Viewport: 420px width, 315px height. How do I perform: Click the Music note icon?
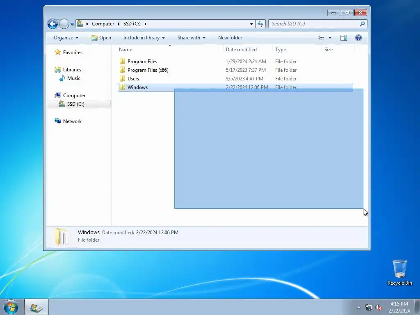(62, 78)
